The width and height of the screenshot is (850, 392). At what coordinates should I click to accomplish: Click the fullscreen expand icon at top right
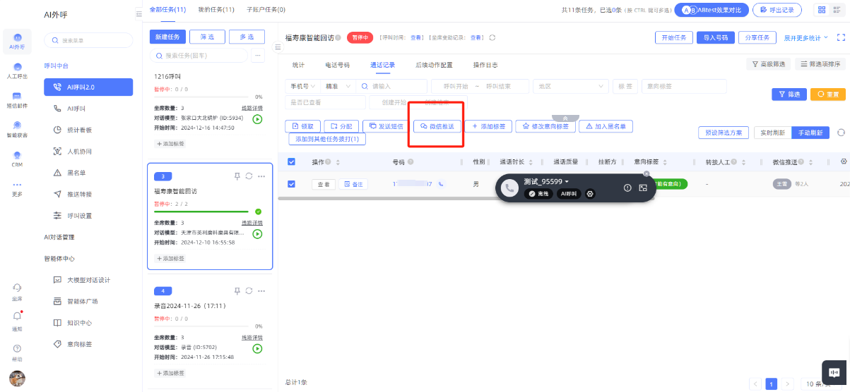click(x=841, y=37)
